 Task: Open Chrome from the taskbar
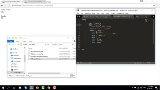(49, 88)
